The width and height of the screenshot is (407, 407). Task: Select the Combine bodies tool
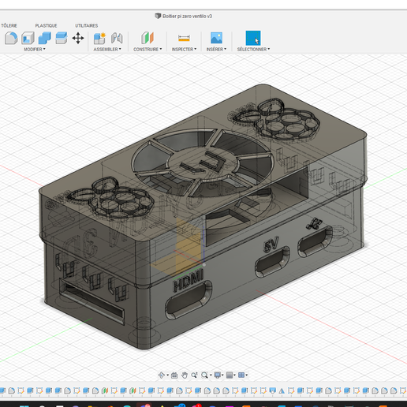click(x=45, y=38)
